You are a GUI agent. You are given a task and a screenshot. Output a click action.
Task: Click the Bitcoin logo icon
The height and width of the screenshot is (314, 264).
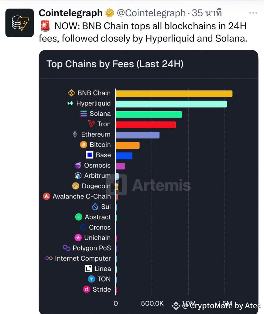point(84,145)
